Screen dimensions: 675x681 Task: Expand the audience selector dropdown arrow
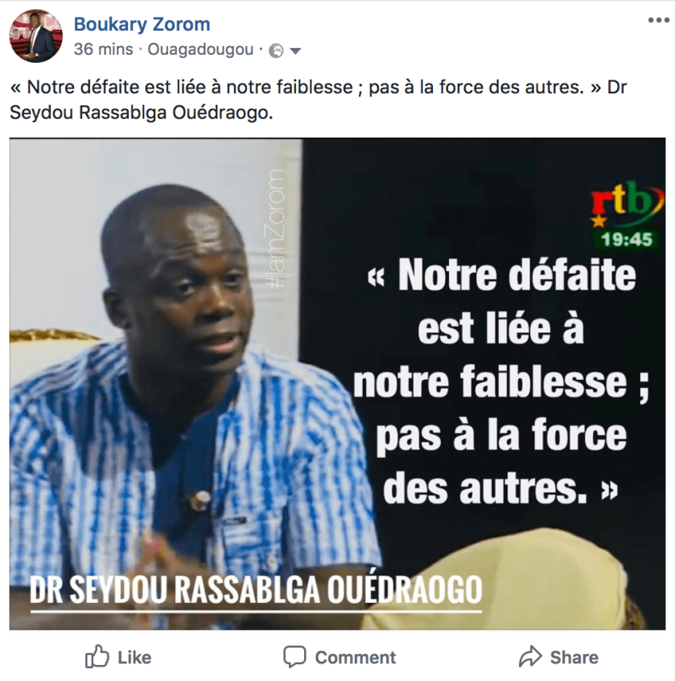[x=295, y=52]
